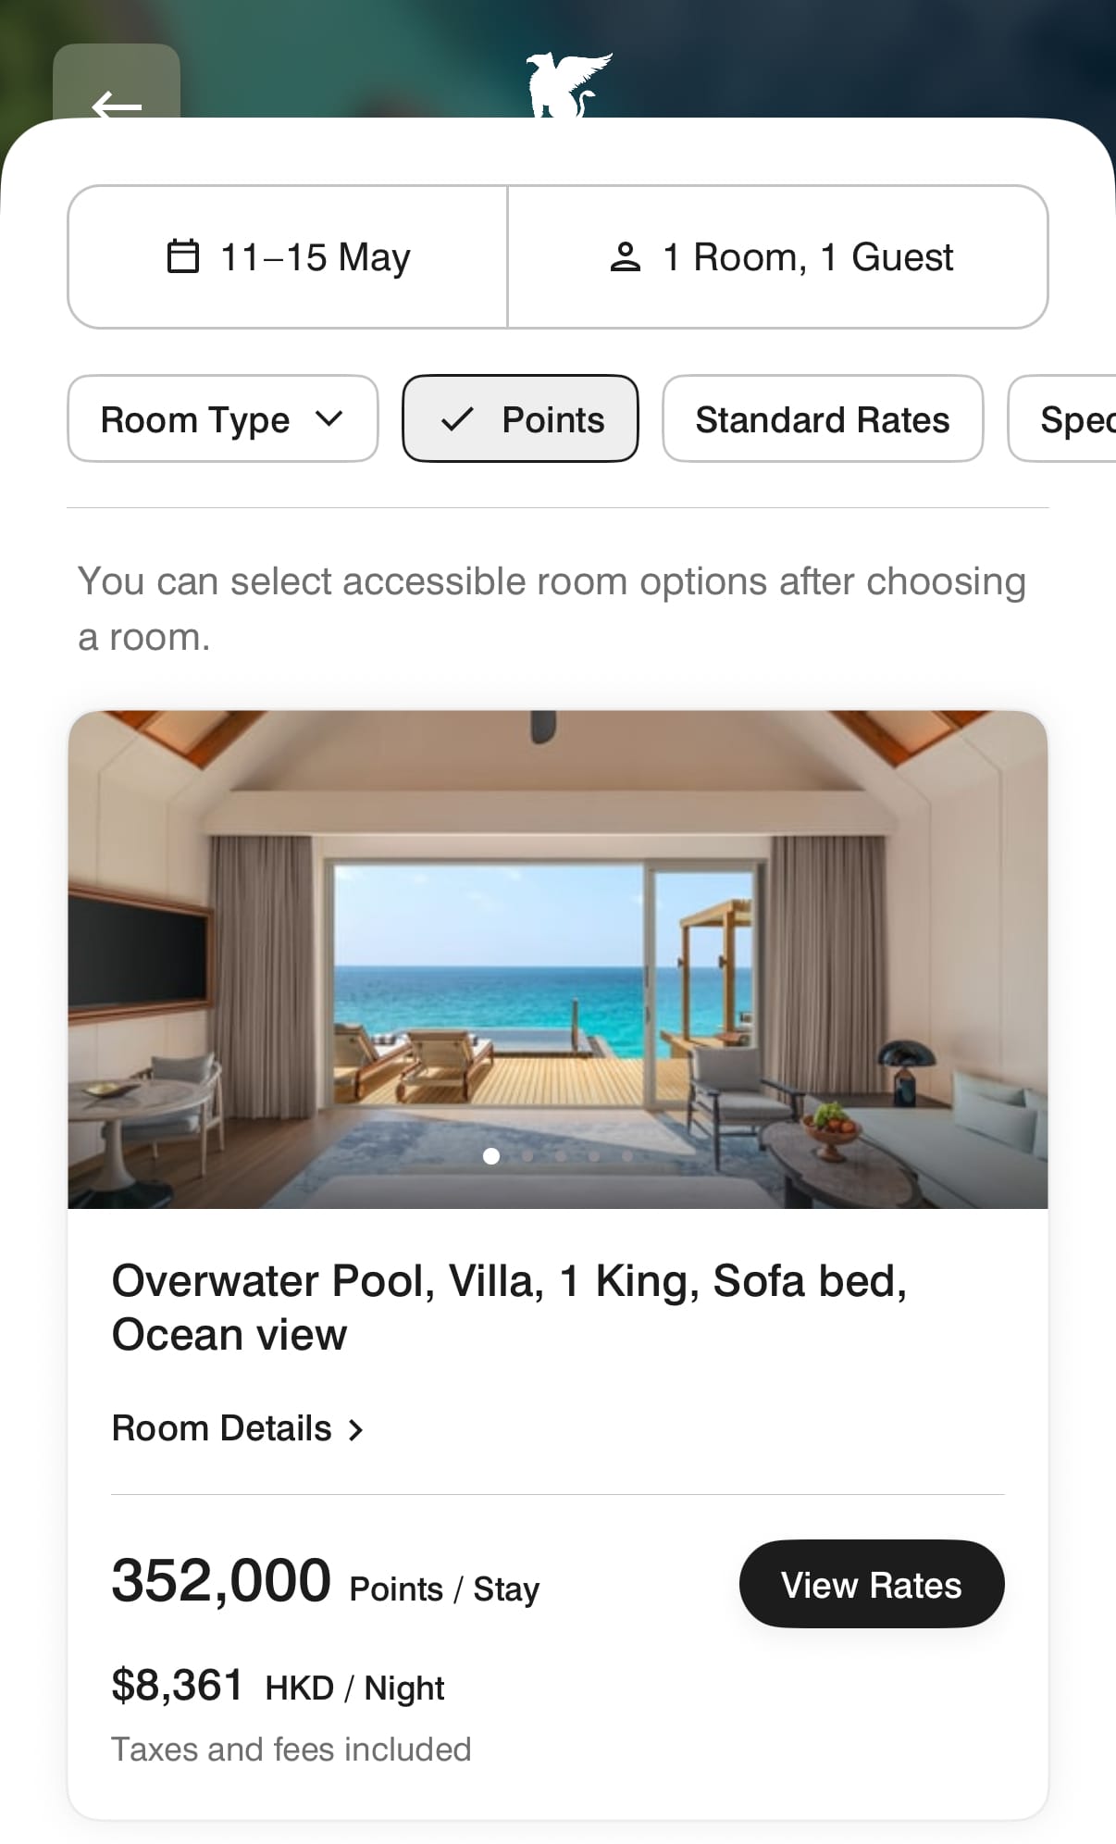This screenshot has width=1116, height=1844.
Task: Enable the partially visible Special Rates filter
Action: tap(1062, 418)
